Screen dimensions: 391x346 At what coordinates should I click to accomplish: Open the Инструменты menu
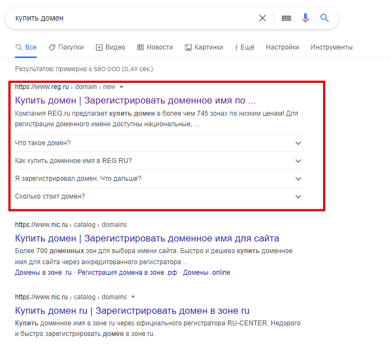(x=331, y=47)
